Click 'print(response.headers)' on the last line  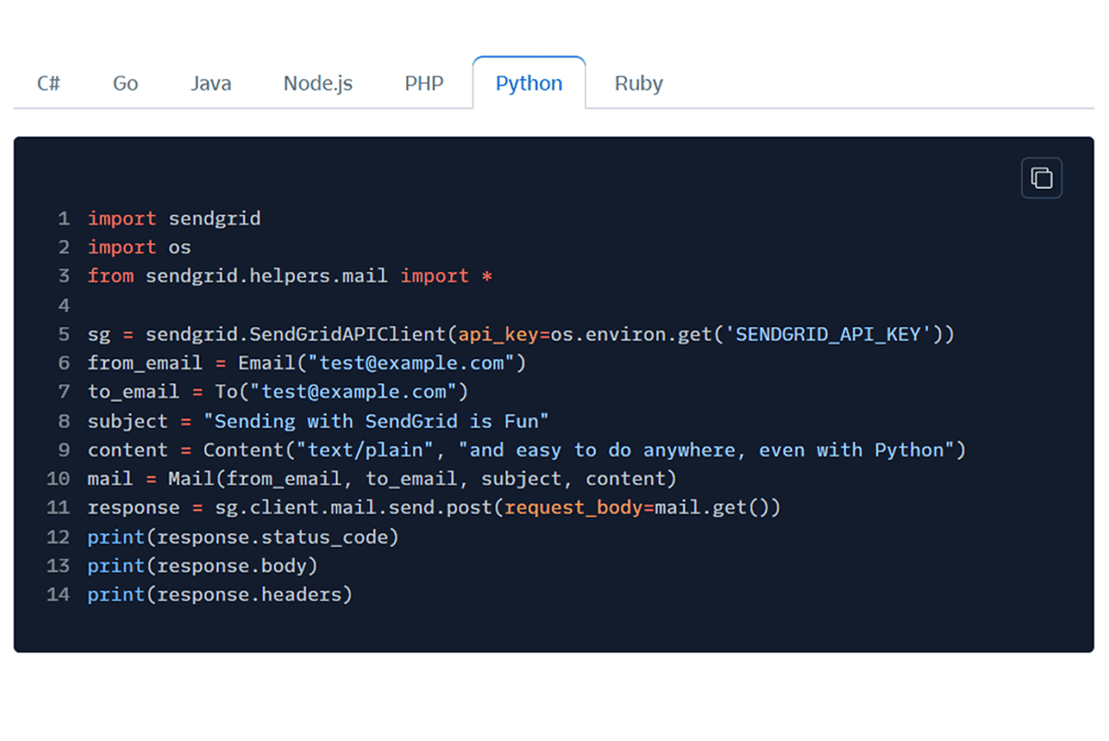tap(219, 595)
